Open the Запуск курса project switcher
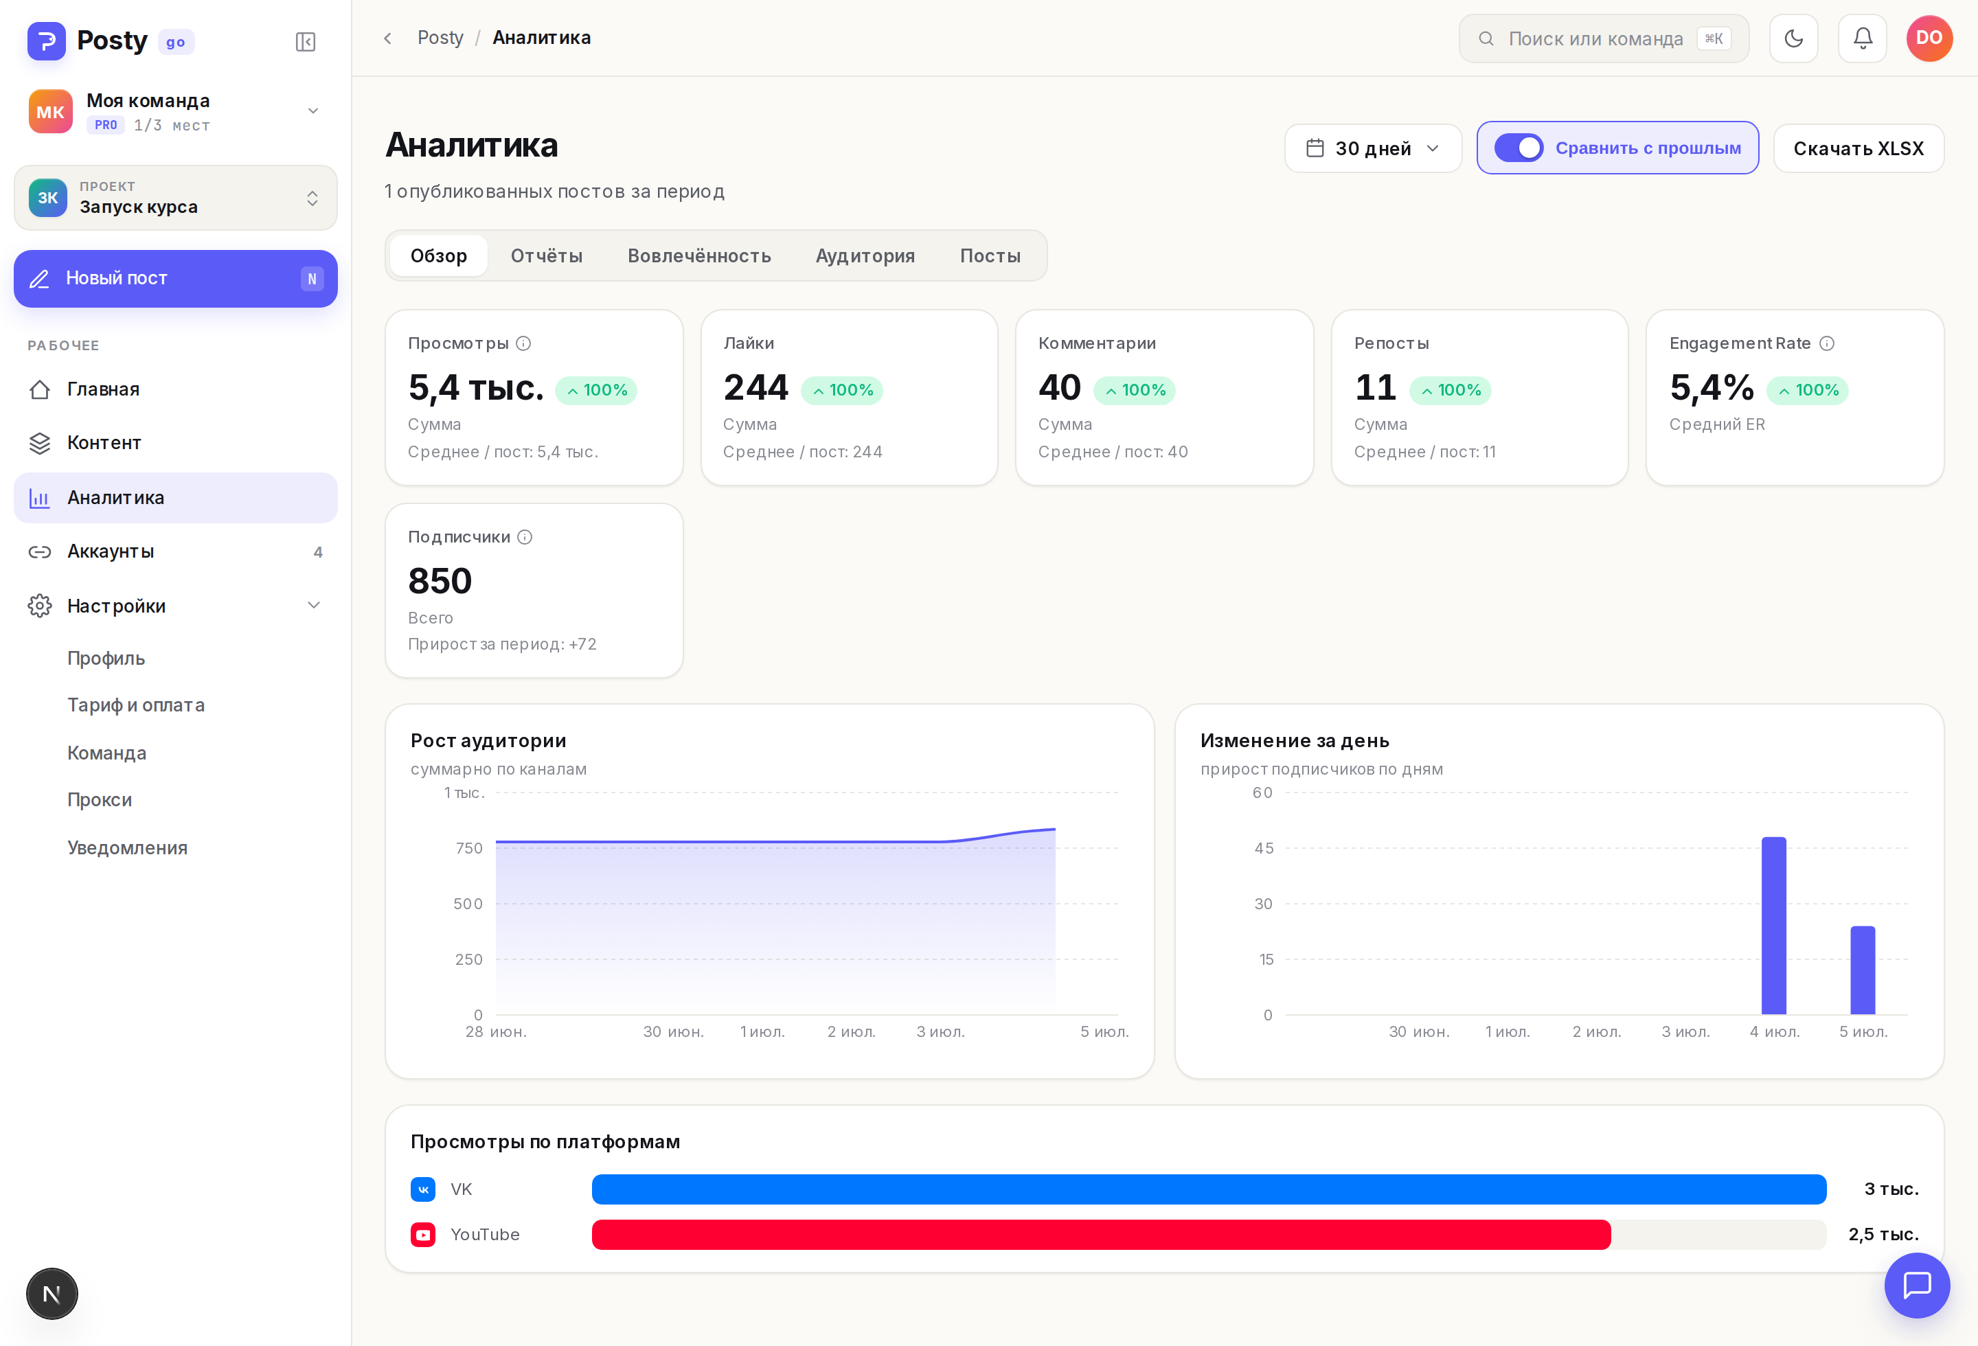1978x1346 pixels. point(175,198)
